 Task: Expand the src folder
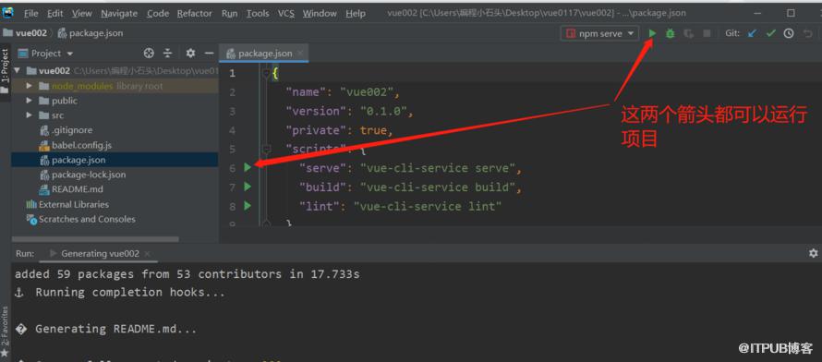click(x=29, y=115)
